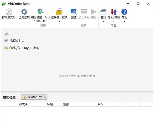
Task: Click 加入队列 queue icon
Action: pyautogui.click(x=84, y=12)
